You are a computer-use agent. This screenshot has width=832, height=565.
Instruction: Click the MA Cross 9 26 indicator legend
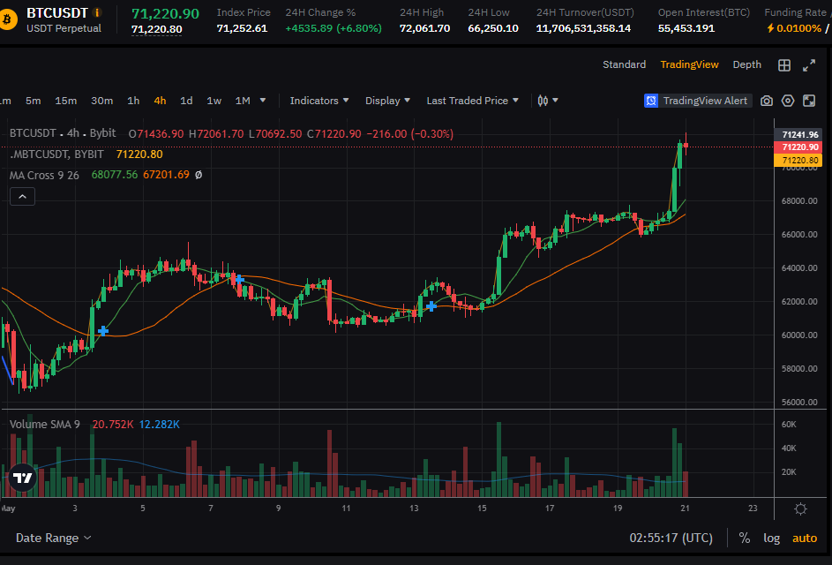click(44, 175)
